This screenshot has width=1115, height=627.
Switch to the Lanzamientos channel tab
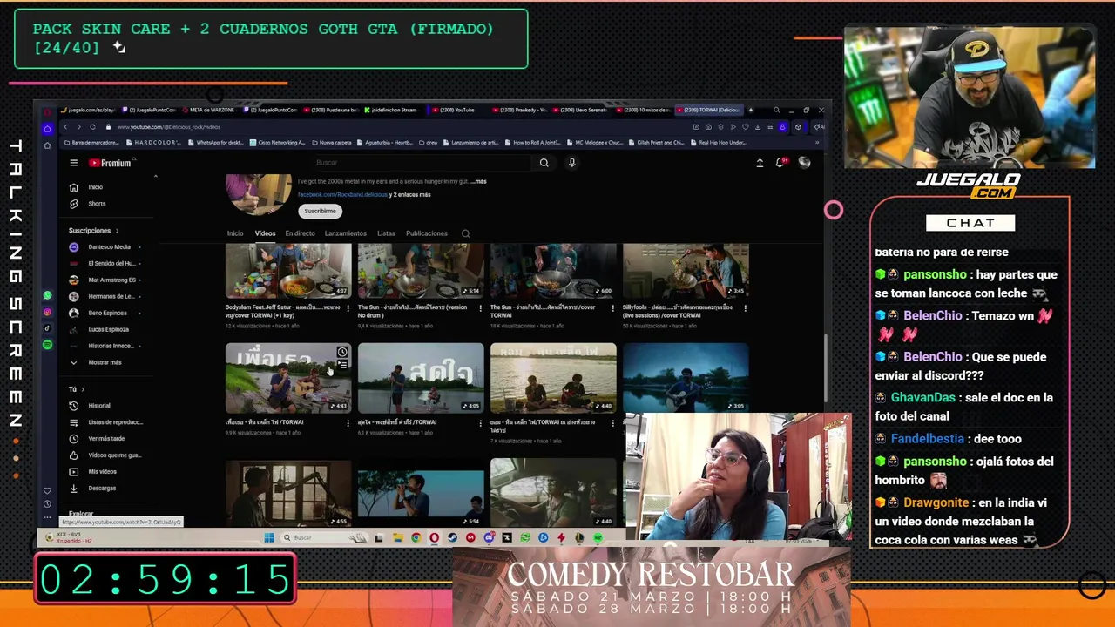tap(346, 233)
